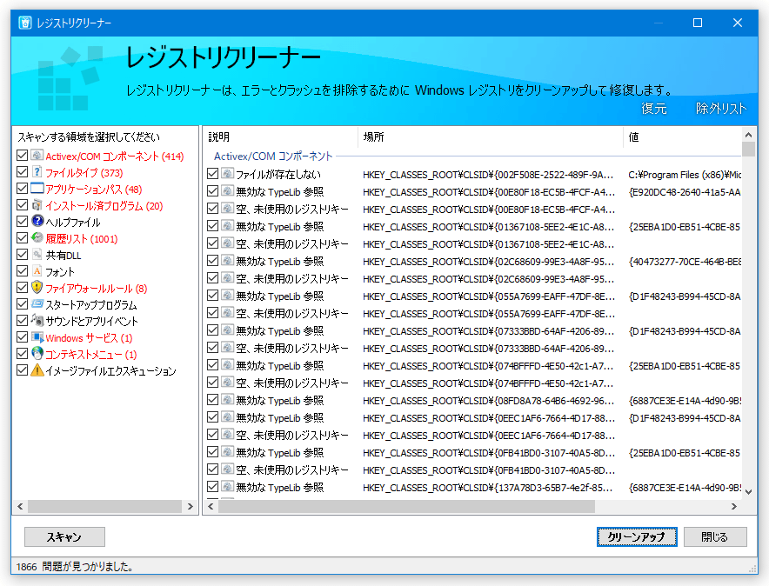Click the results list scroll right arrow
Screen dimensions: 769x586
tap(734, 507)
